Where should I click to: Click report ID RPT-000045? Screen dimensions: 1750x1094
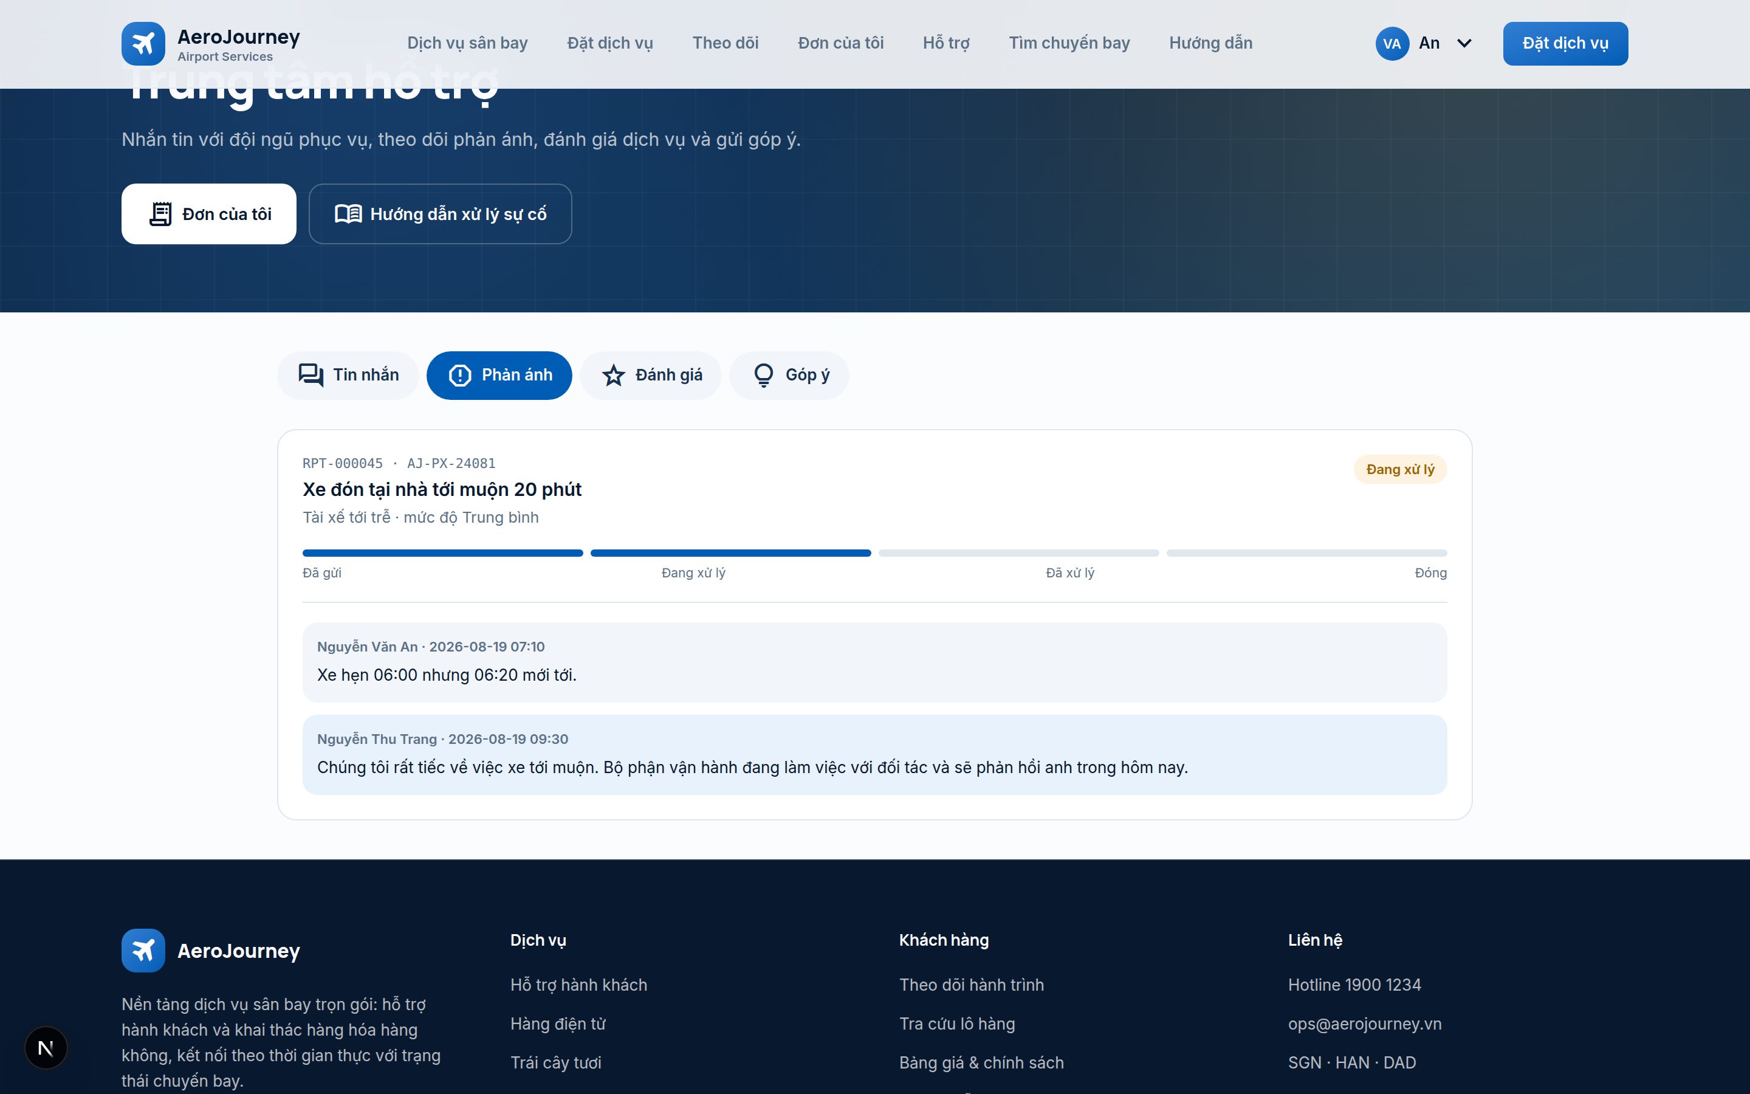pyautogui.click(x=343, y=463)
